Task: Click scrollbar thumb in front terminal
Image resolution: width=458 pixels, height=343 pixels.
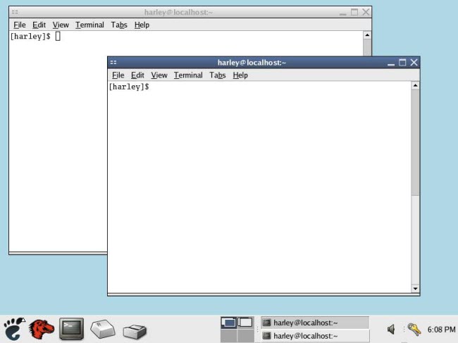Action: 415,142
